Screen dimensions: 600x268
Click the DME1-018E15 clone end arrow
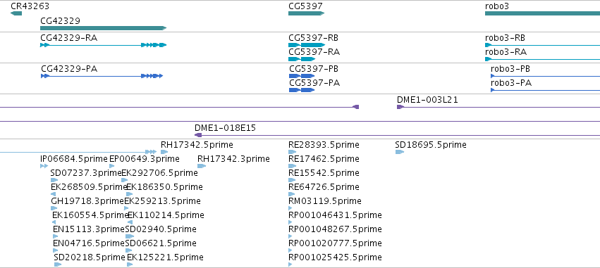[198, 135]
